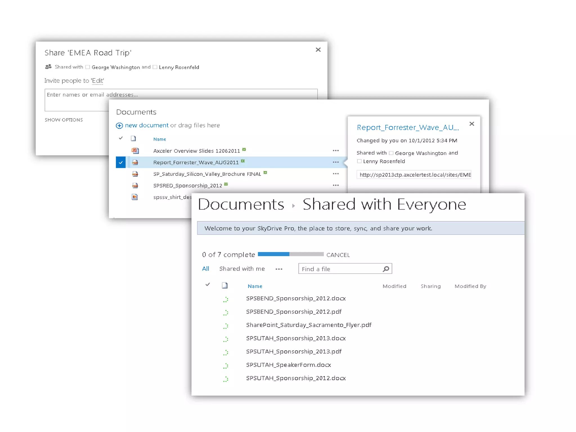Cancel the upload in progress

[x=338, y=255]
